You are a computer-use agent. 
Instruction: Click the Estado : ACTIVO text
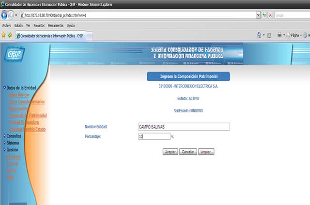click(188, 99)
